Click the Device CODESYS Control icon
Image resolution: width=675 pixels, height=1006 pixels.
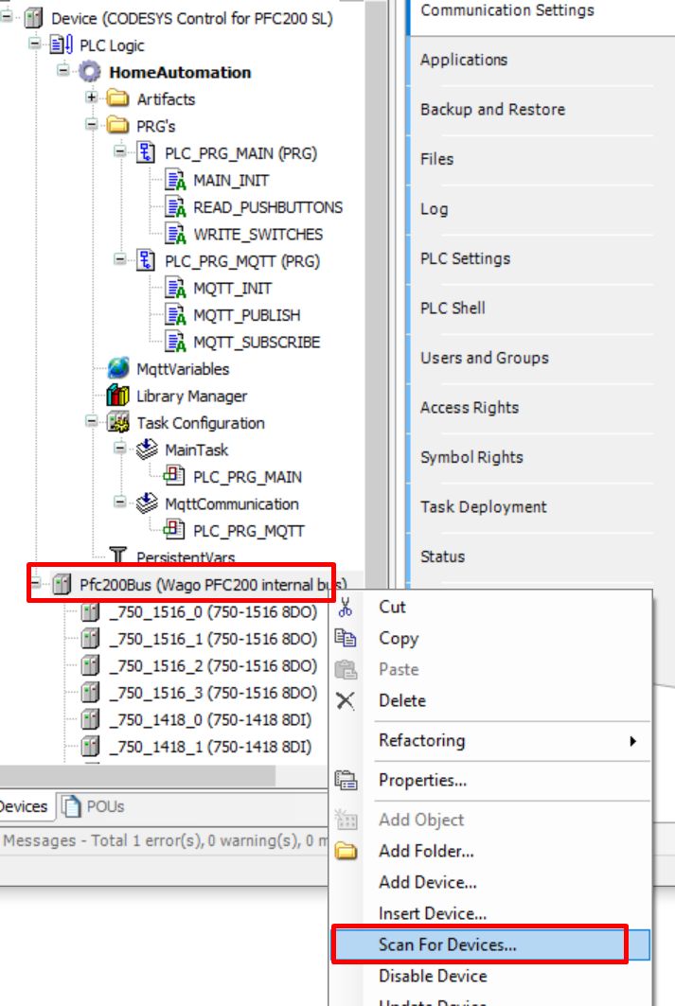(x=33, y=18)
